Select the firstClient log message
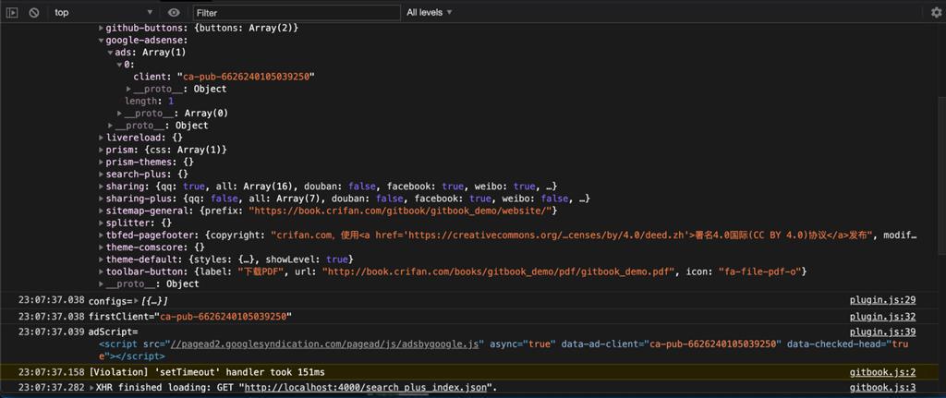This screenshot has width=946, height=398. (x=190, y=317)
